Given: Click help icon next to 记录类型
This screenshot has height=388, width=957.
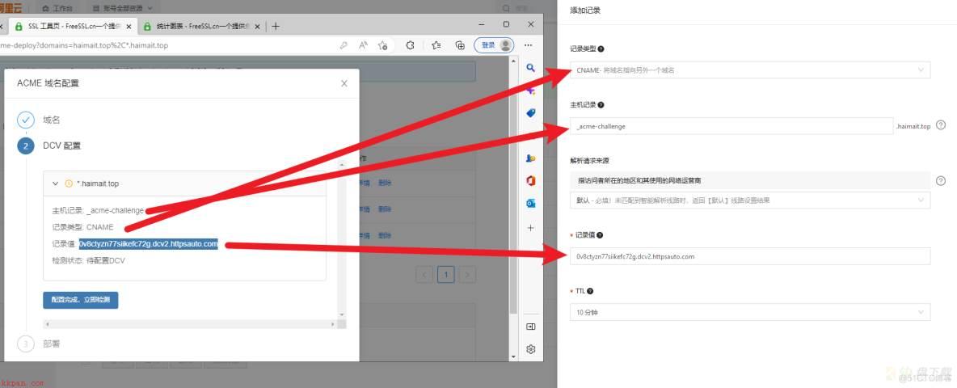Looking at the screenshot, I should tap(601, 48).
